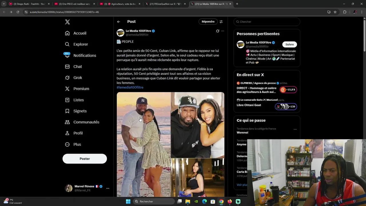Open Microsoft Edge from the taskbar

[204, 201]
